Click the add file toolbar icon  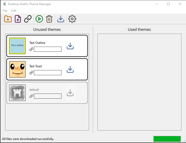pyautogui.click(x=18, y=19)
